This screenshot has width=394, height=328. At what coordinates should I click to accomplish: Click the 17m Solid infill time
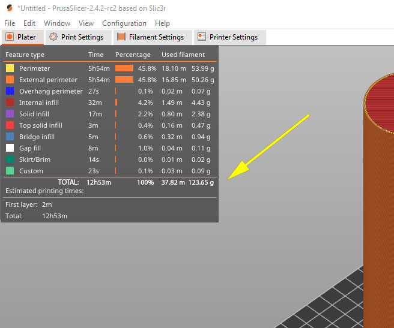point(95,114)
